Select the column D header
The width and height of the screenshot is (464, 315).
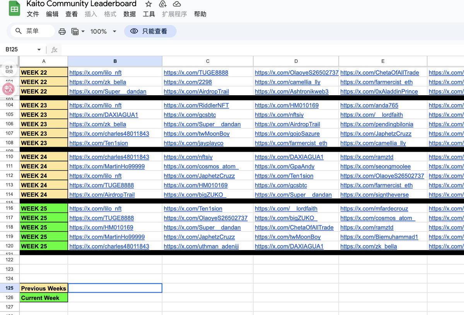[x=296, y=61]
